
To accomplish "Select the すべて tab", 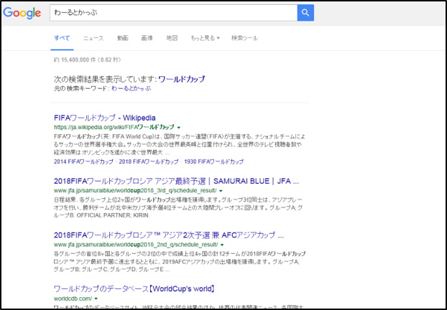I will click(x=62, y=38).
